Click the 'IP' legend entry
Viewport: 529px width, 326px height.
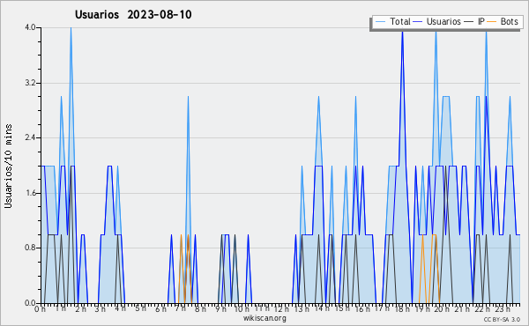click(x=474, y=21)
